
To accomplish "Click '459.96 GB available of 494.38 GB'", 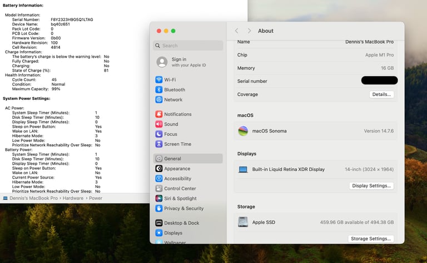I will [357, 222].
